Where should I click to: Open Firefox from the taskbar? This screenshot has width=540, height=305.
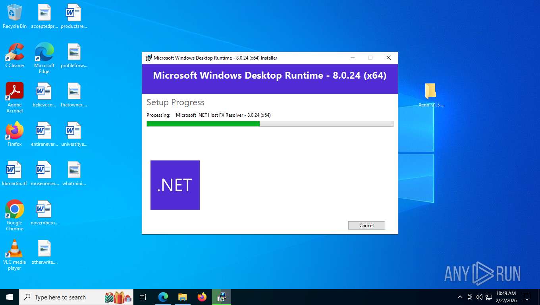point(202,297)
